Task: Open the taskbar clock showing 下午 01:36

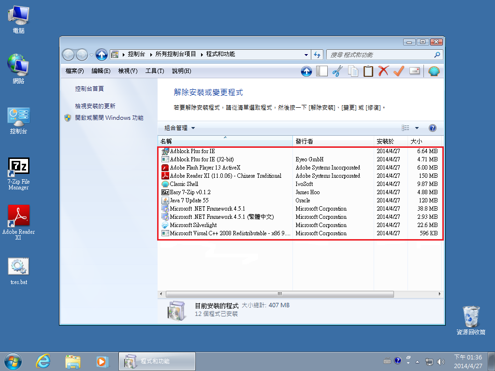Action: click(x=468, y=361)
